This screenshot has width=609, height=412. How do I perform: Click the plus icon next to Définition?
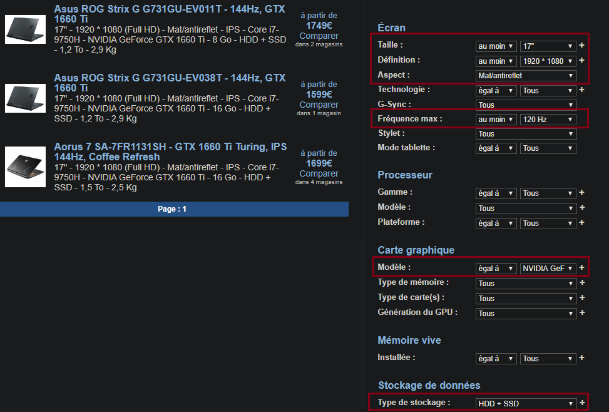tap(581, 61)
